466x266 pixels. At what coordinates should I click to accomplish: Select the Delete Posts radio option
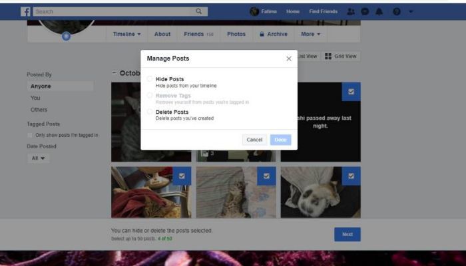click(x=150, y=112)
